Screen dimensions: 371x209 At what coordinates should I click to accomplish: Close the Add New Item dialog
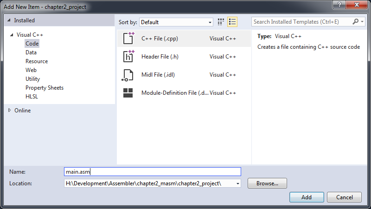click(358, 4)
